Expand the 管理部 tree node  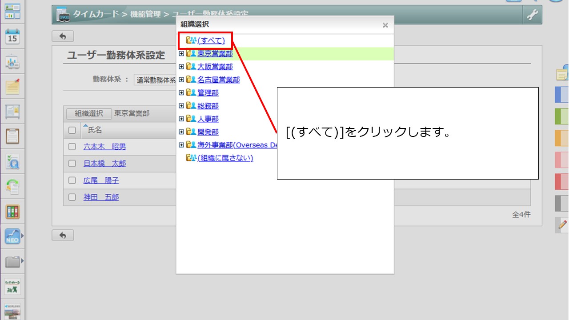181,93
